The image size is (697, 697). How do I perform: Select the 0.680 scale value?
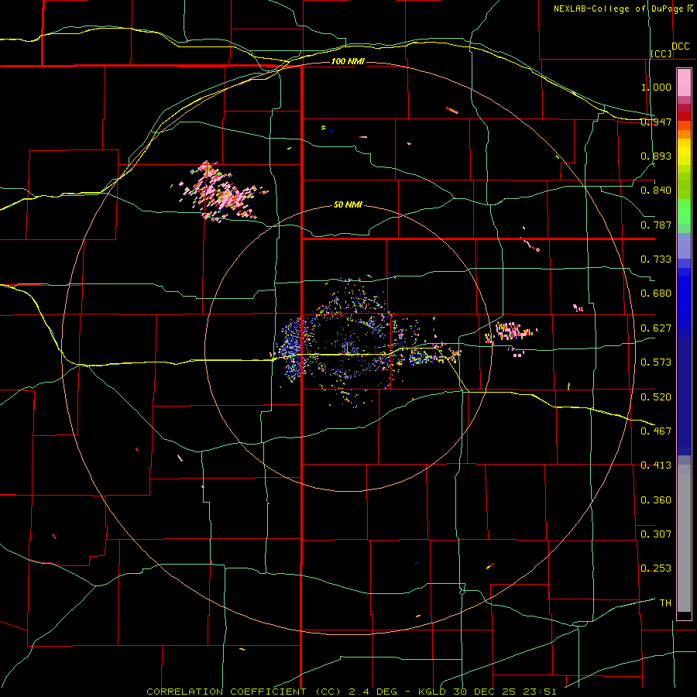pos(656,294)
